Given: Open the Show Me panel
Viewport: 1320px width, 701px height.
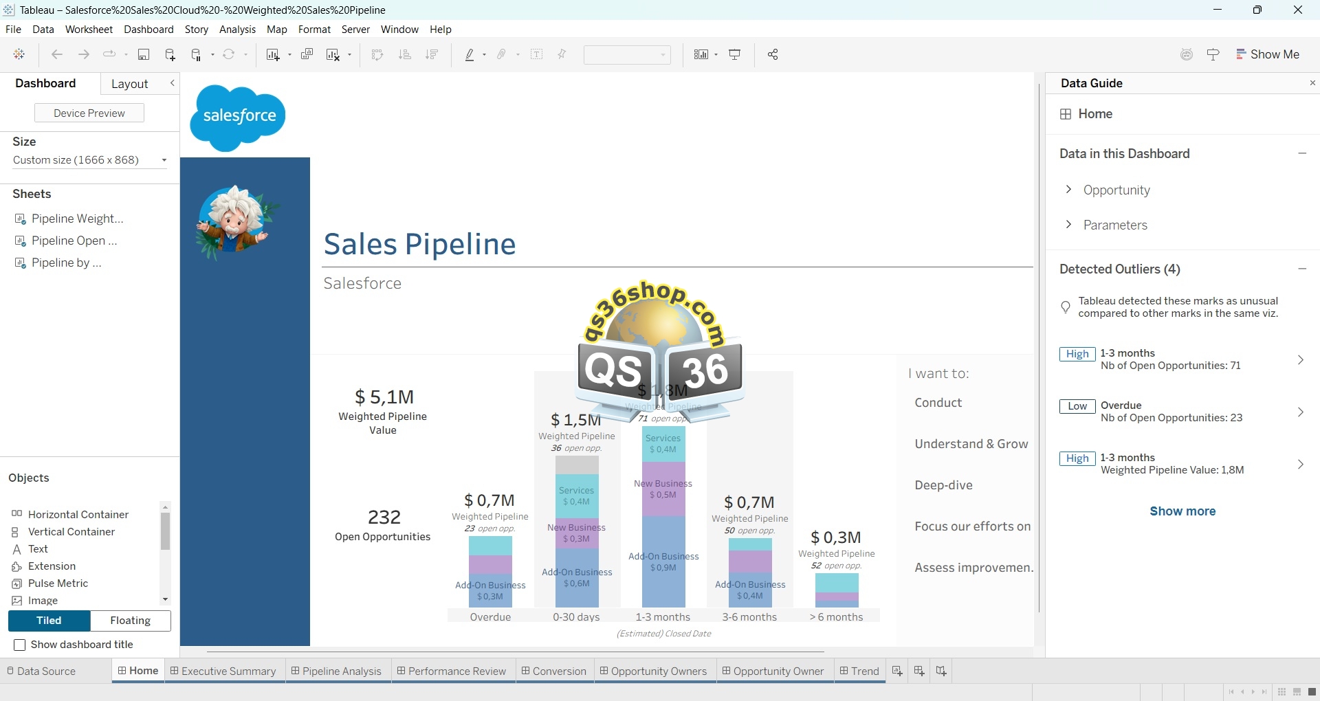Looking at the screenshot, I should click(1268, 55).
